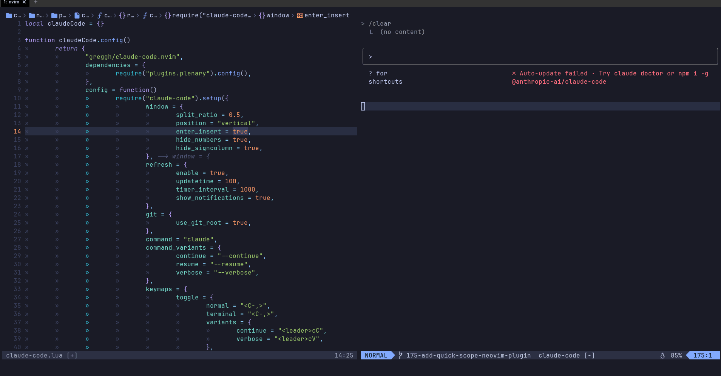The height and width of the screenshot is (376, 721).
Task: Click the '@anthropic-ai/claude-code' package text
Action: click(x=559, y=82)
